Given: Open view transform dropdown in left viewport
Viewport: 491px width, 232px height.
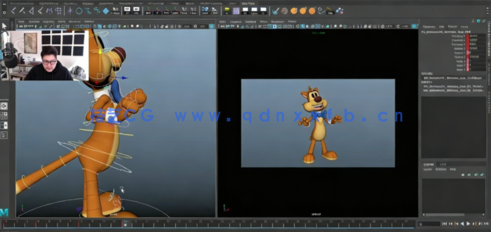Looking at the screenshot, I should click(x=212, y=26).
